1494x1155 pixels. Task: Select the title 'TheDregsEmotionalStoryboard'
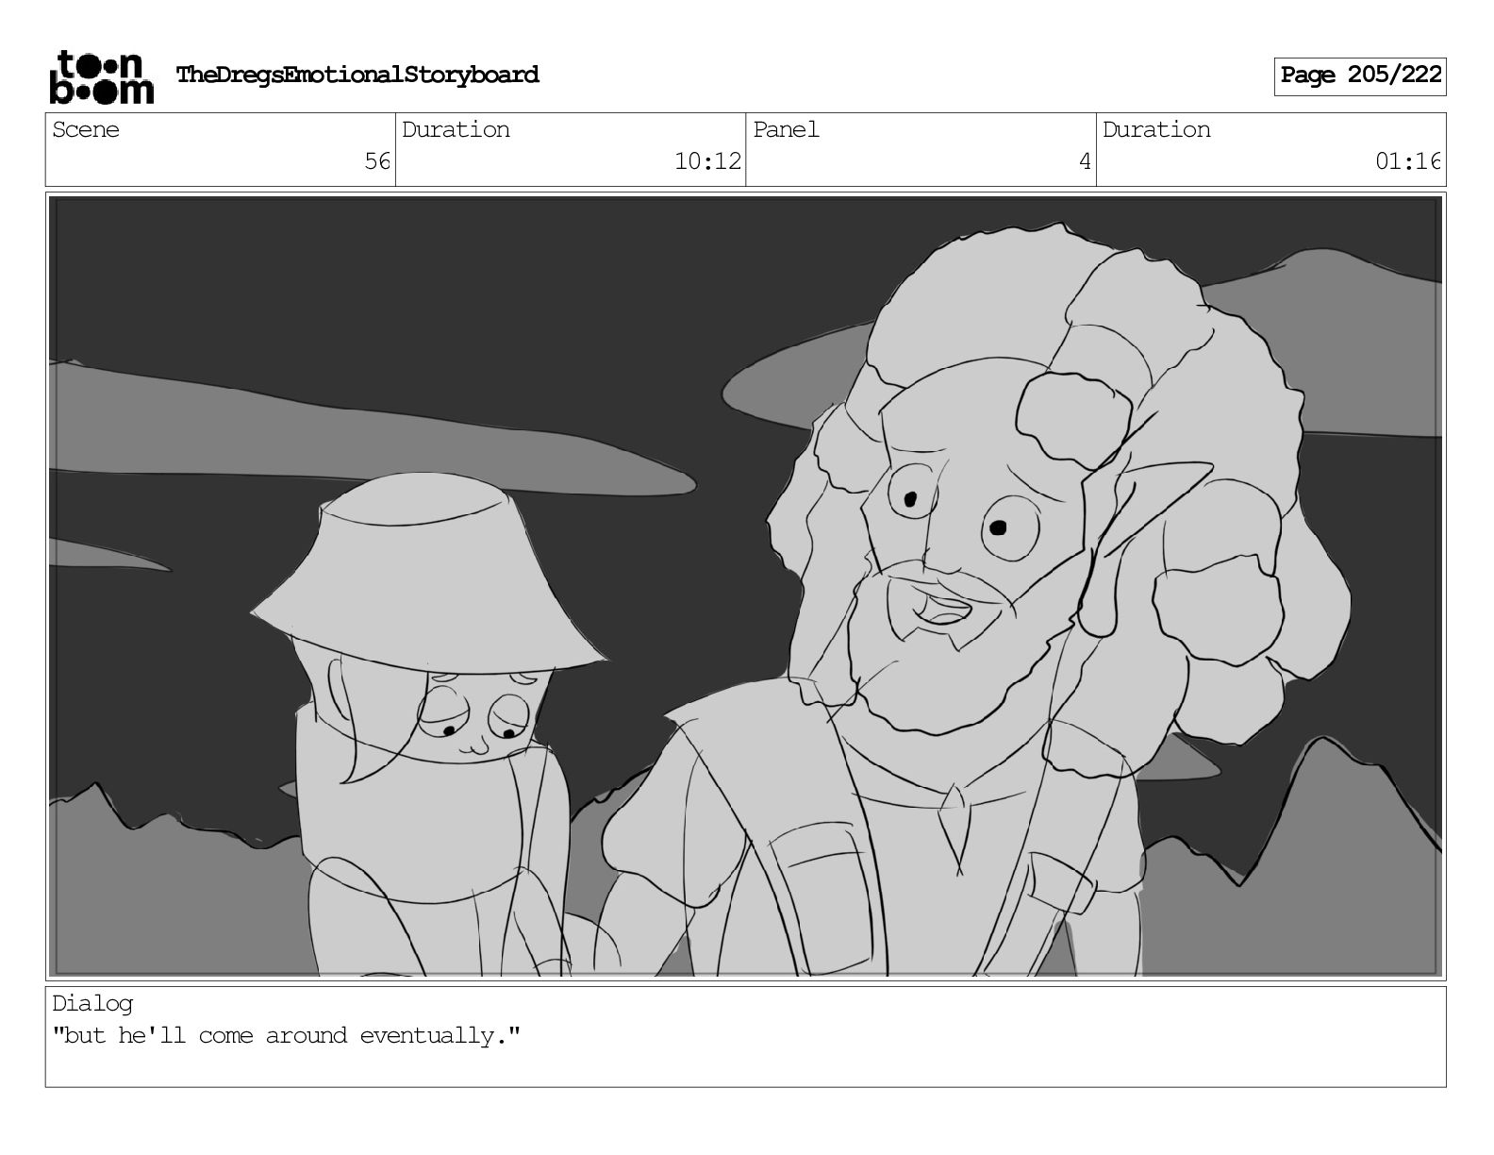coord(357,75)
